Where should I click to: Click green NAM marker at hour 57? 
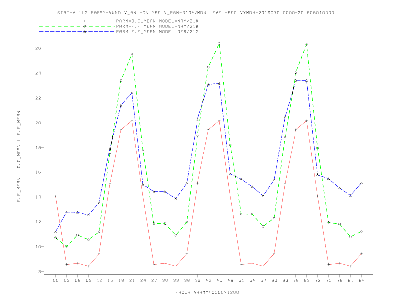[263, 226]
